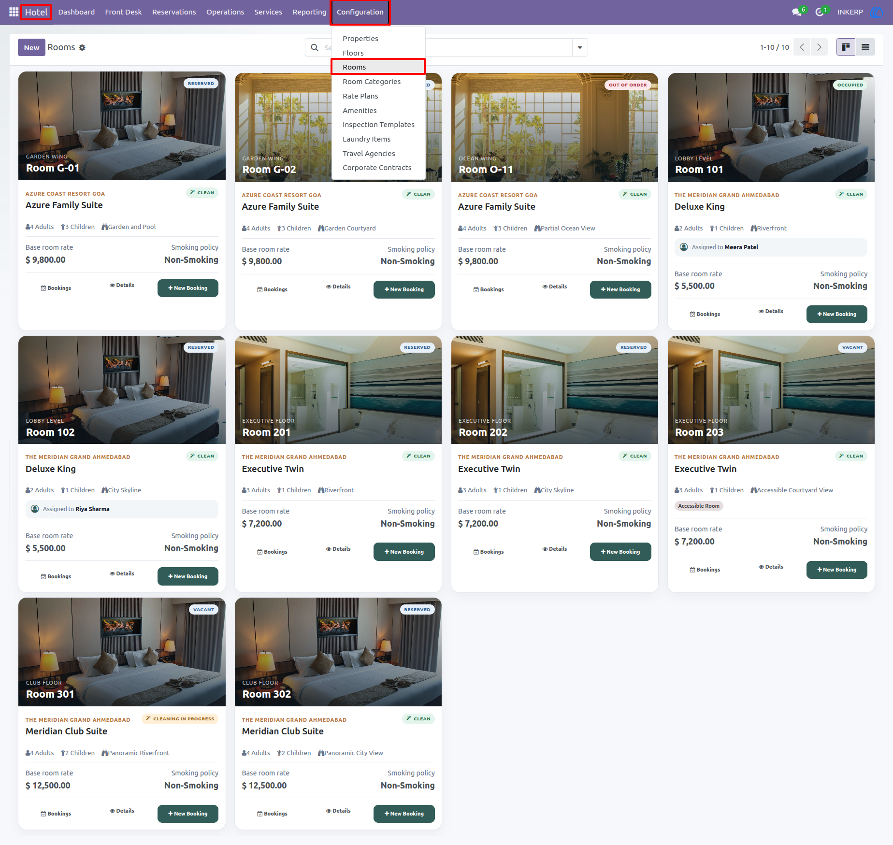This screenshot has height=845, width=893.
Task: Click the Rooms settings gear icon
Action: 82,48
